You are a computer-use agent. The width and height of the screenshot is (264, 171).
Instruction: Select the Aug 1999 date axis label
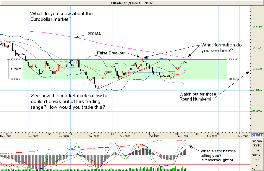[94, 136]
